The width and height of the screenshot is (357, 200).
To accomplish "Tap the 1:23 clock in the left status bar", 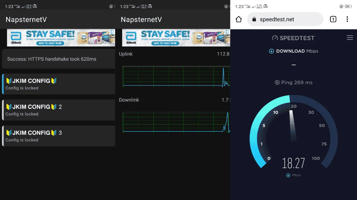I will coord(9,6).
